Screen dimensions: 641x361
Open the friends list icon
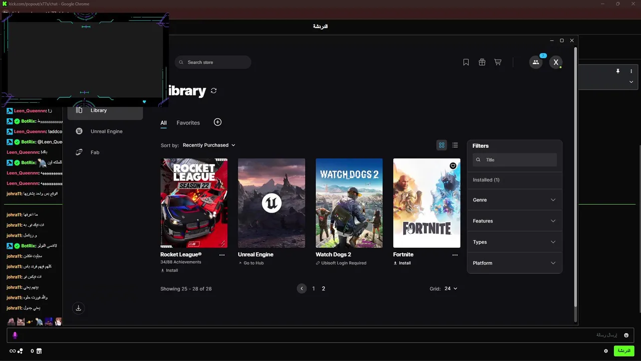tap(536, 62)
